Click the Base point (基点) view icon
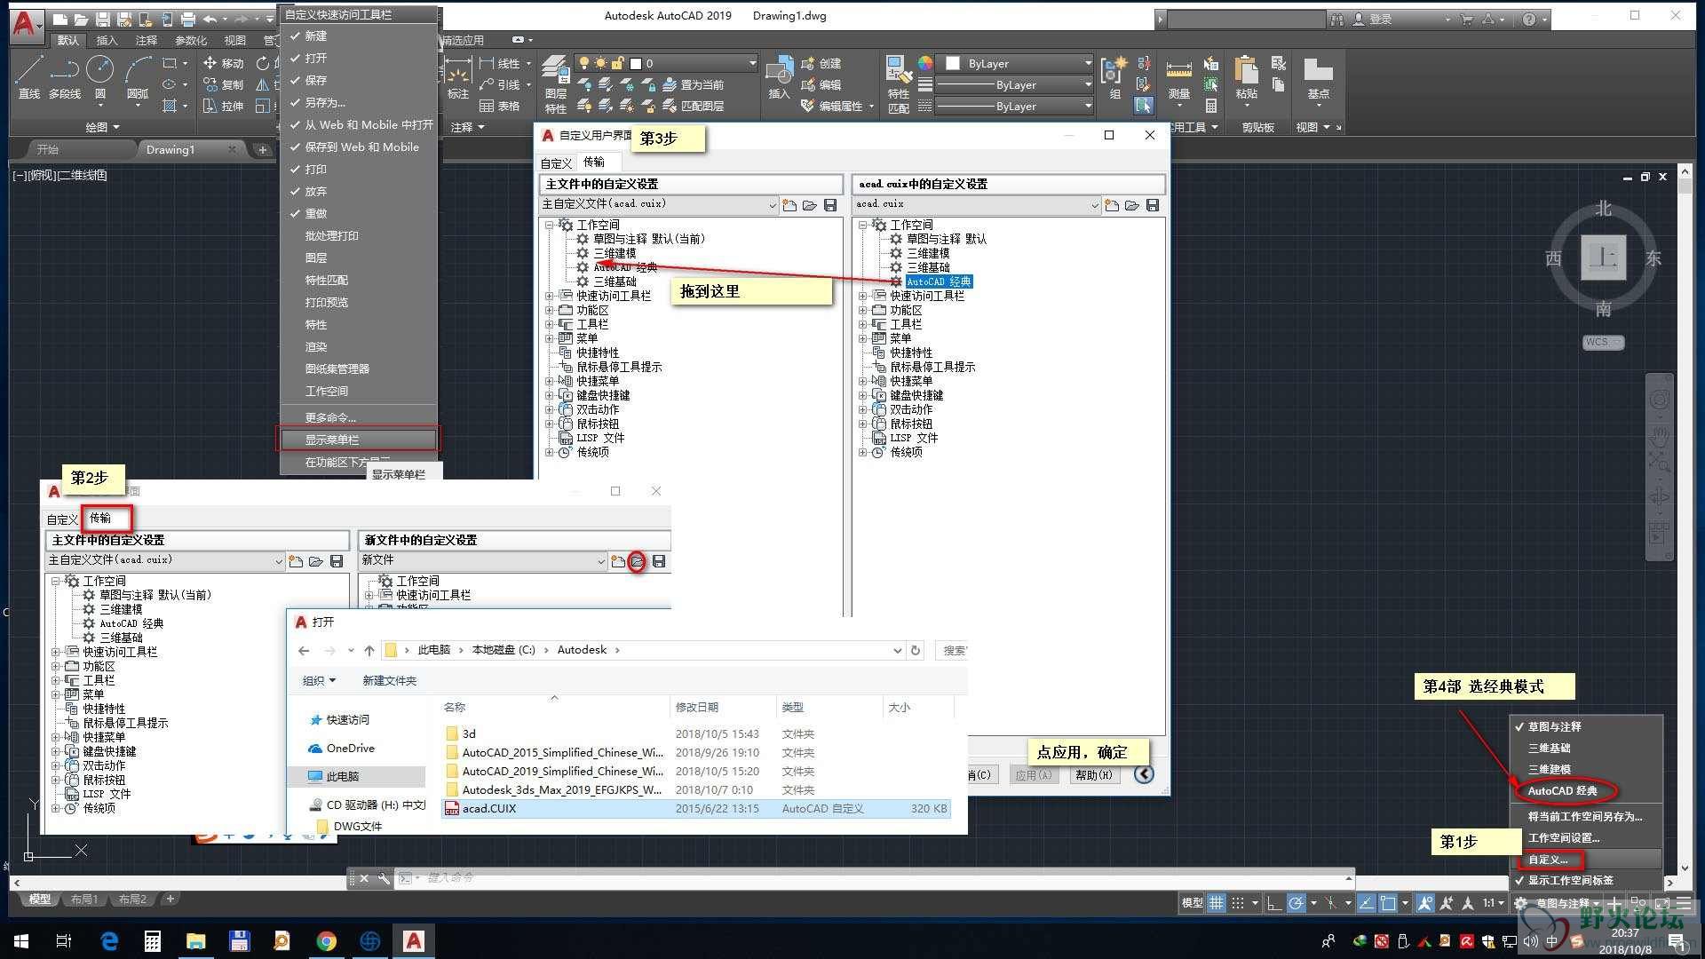The height and width of the screenshot is (959, 1705). tap(1318, 76)
